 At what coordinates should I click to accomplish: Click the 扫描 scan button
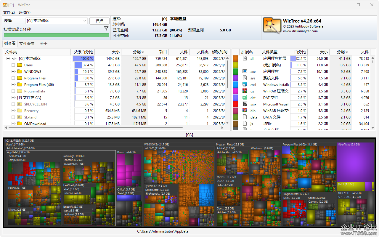click(x=99, y=21)
